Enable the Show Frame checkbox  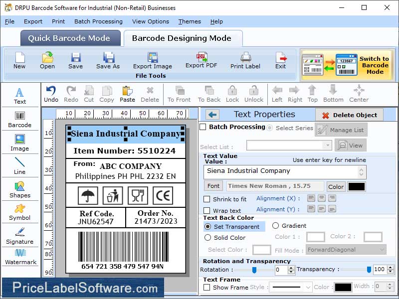point(206,288)
